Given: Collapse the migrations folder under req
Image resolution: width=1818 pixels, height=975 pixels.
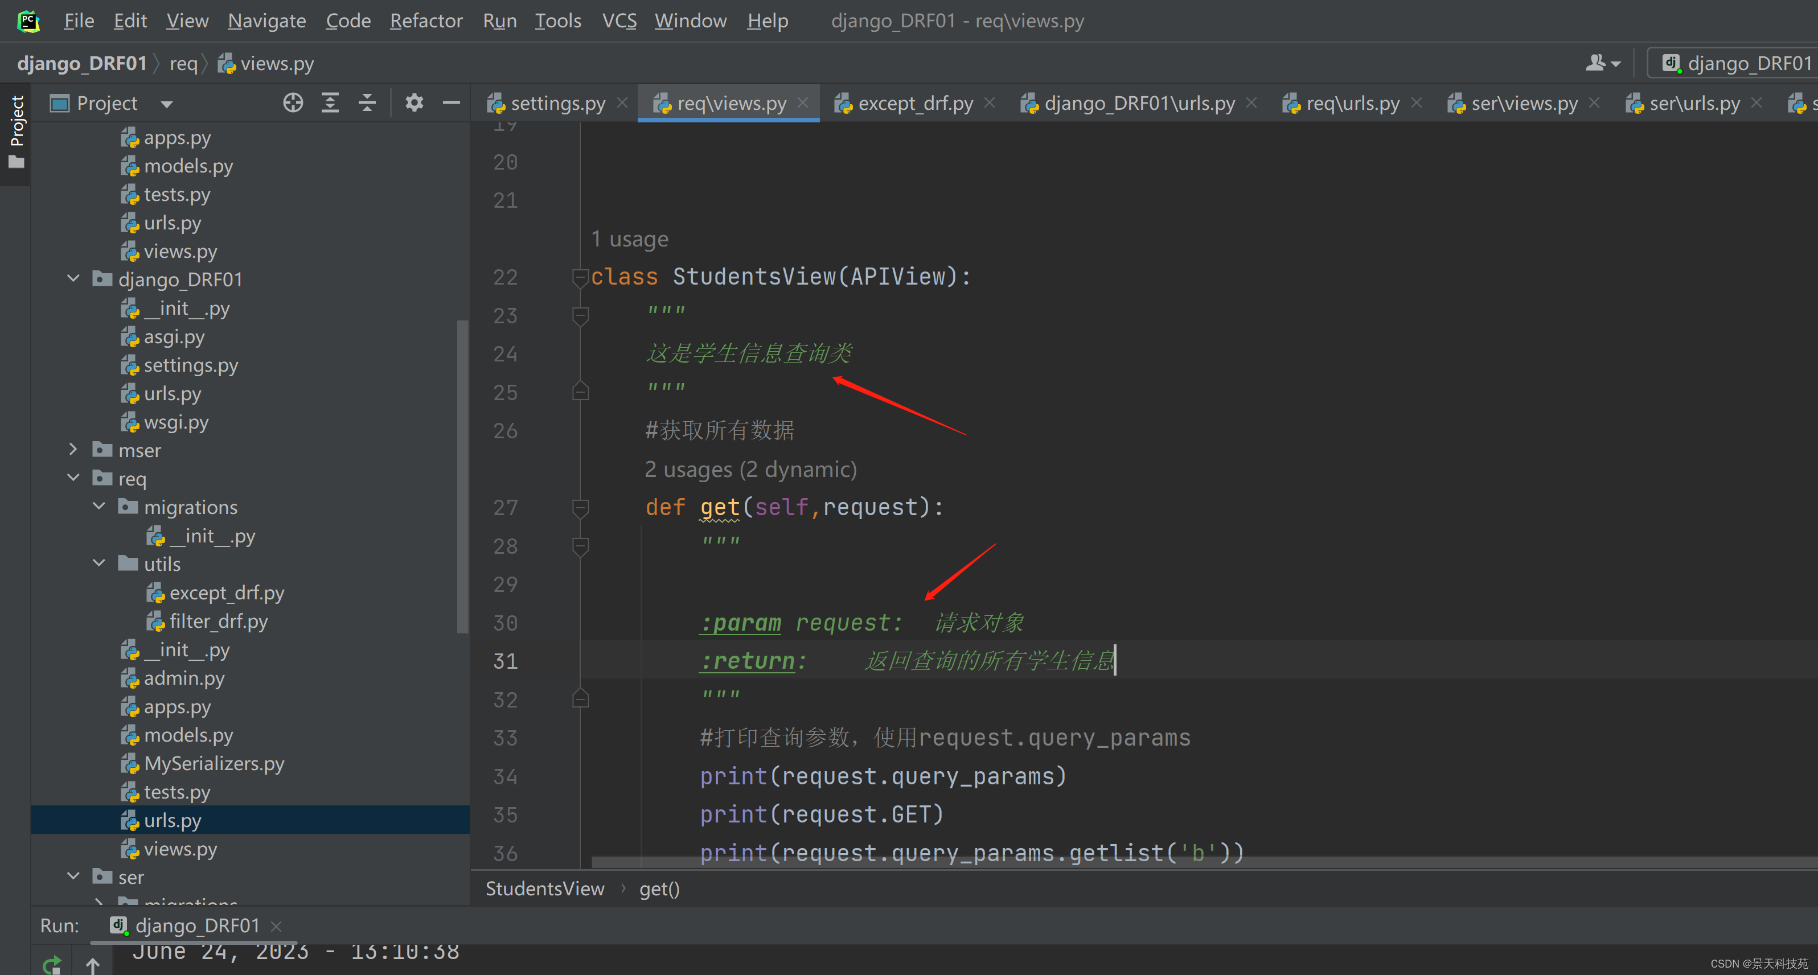Looking at the screenshot, I should click(x=100, y=507).
